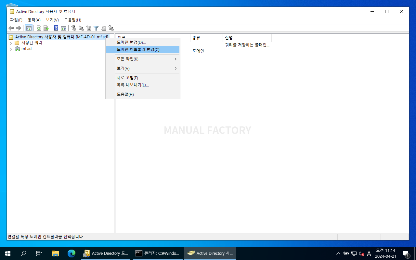Close the Active Directory window
Screen dimensions: 416x260
click(x=402, y=11)
